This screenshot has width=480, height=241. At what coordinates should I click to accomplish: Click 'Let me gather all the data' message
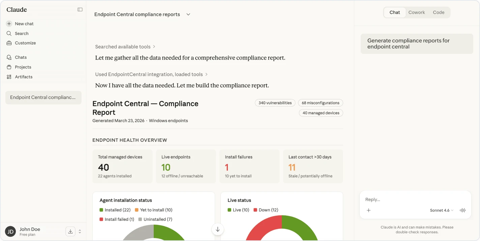(190, 58)
